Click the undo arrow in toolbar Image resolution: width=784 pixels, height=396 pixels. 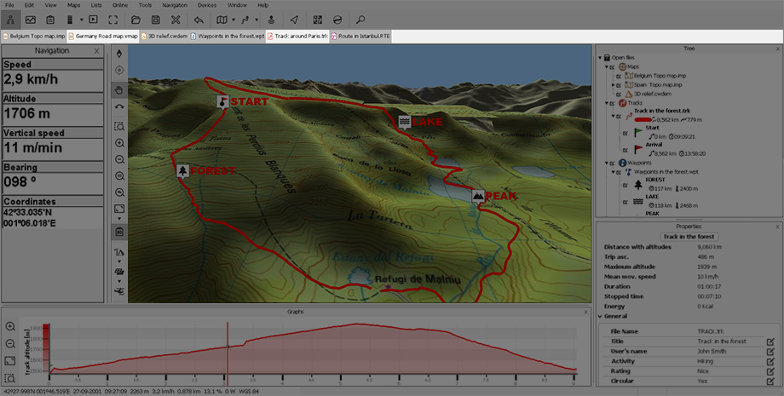pyautogui.click(x=199, y=19)
